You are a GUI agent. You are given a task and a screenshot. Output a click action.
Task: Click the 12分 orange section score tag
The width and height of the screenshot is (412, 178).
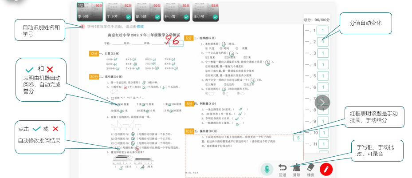click(x=94, y=54)
